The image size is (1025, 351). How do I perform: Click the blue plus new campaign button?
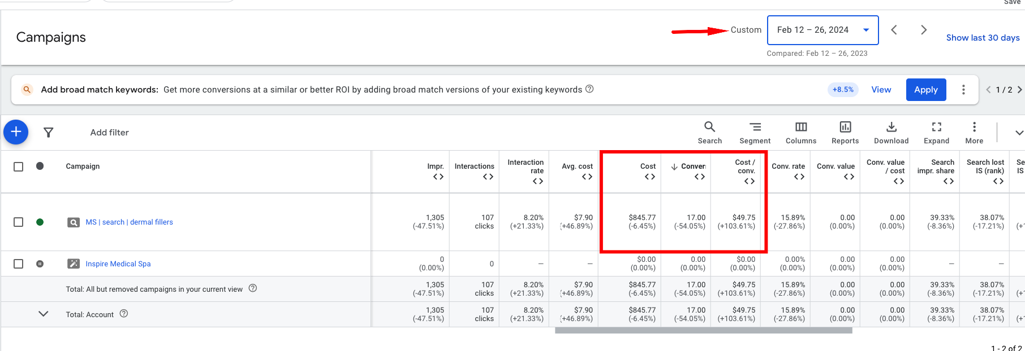point(16,132)
